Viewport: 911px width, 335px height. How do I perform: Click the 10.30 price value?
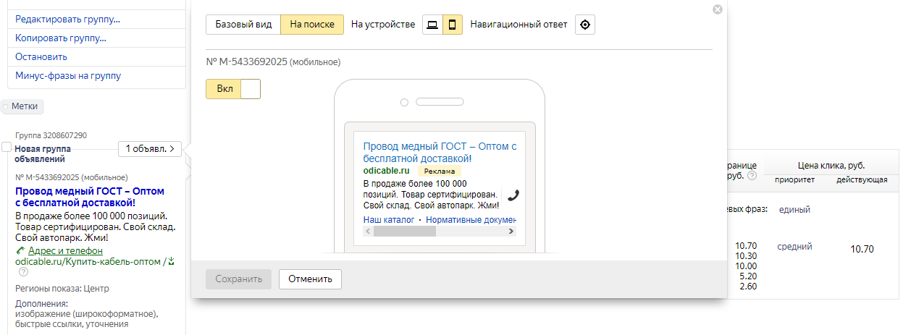point(746,256)
